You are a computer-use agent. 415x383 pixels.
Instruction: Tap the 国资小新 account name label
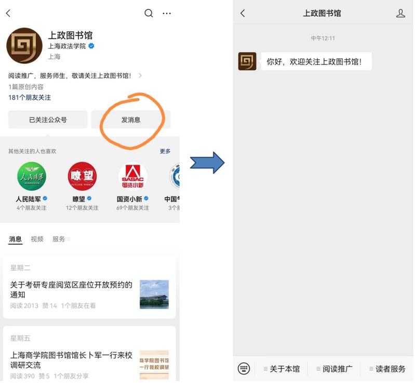(x=129, y=199)
